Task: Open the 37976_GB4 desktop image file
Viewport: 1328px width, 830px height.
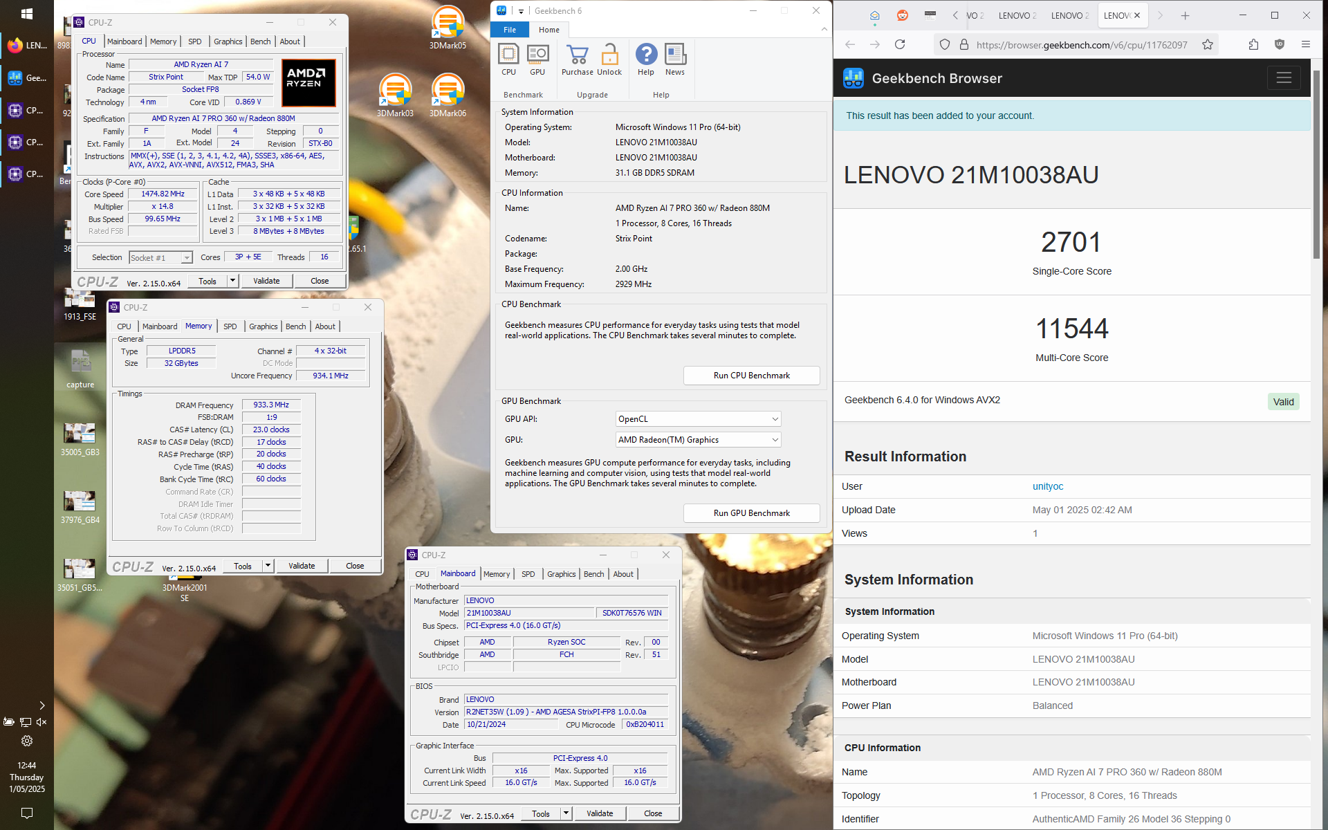Action: coord(80,506)
